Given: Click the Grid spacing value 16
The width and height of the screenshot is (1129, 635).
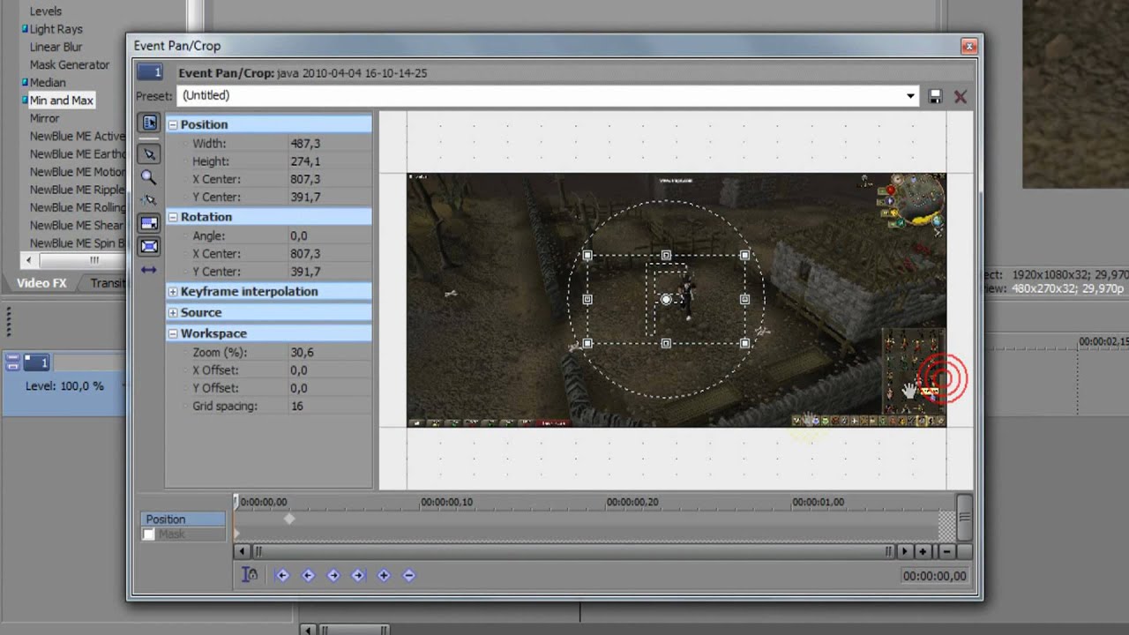Looking at the screenshot, I should tap(330, 406).
